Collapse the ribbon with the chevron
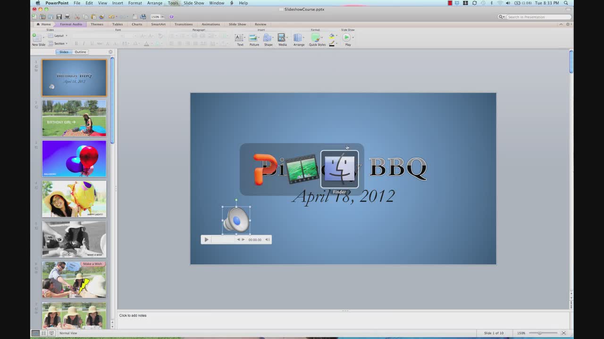This screenshot has height=339, width=604. 561,24
